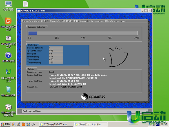169x127 pixels.
Task: Click the system clock showing 18:37
Action: coord(164,124)
